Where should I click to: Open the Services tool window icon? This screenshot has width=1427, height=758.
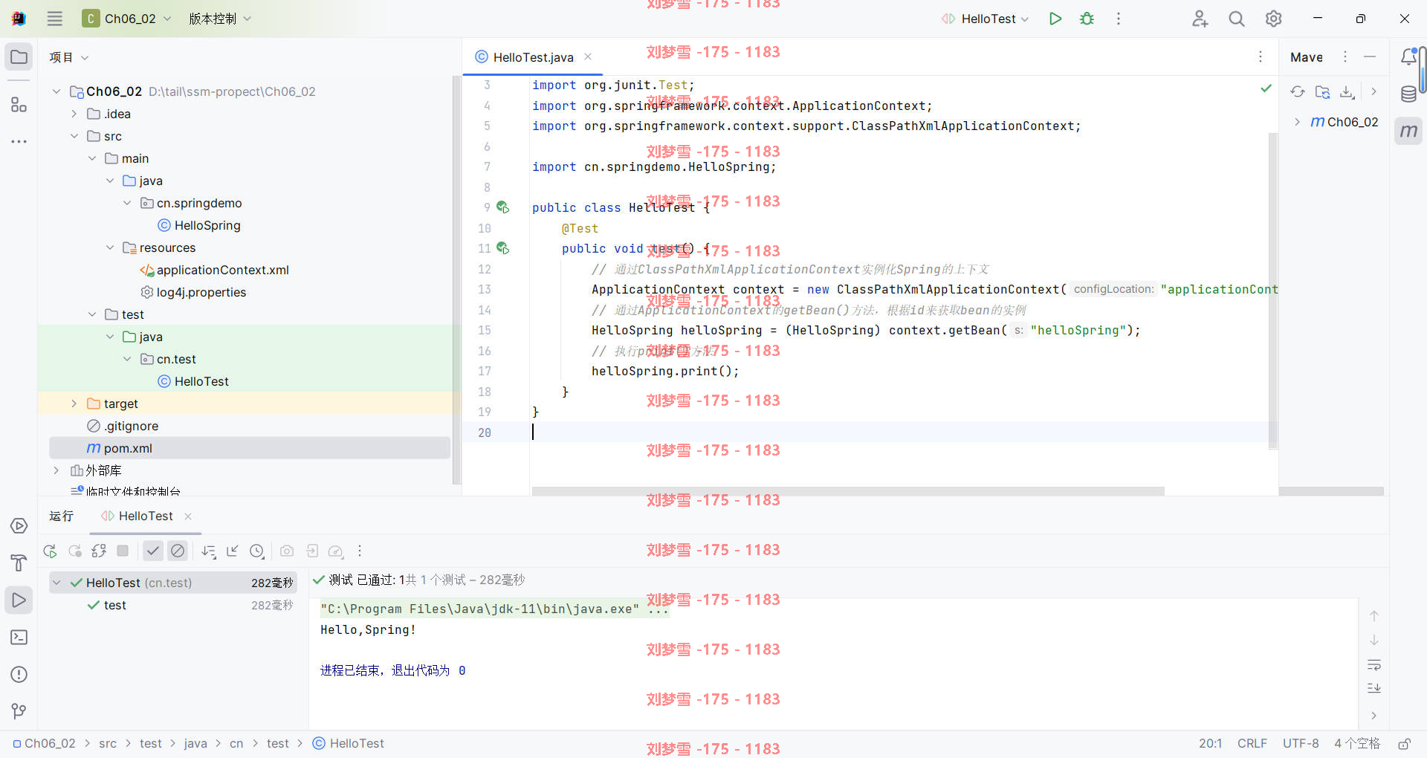coord(19,526)
